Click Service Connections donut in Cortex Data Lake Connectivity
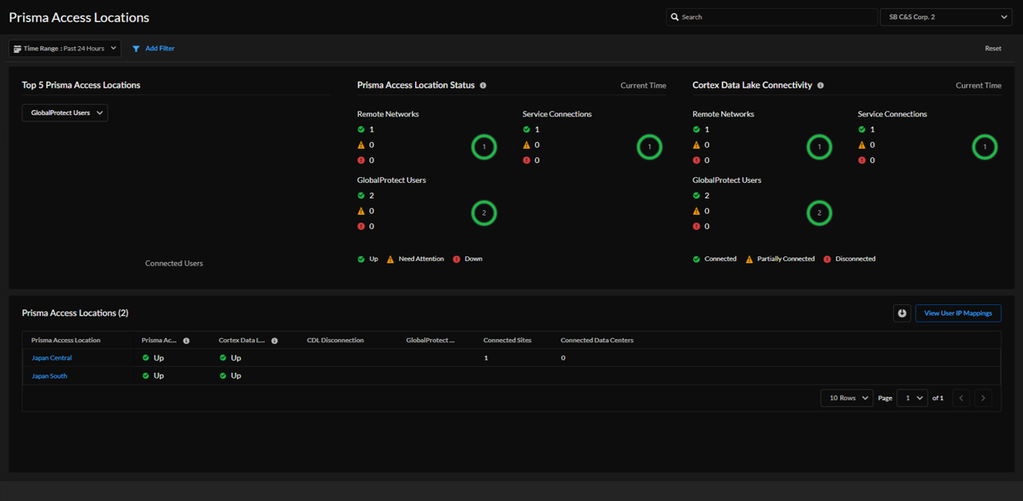This screenshot has height=501, width=1023. click(984, 147)
